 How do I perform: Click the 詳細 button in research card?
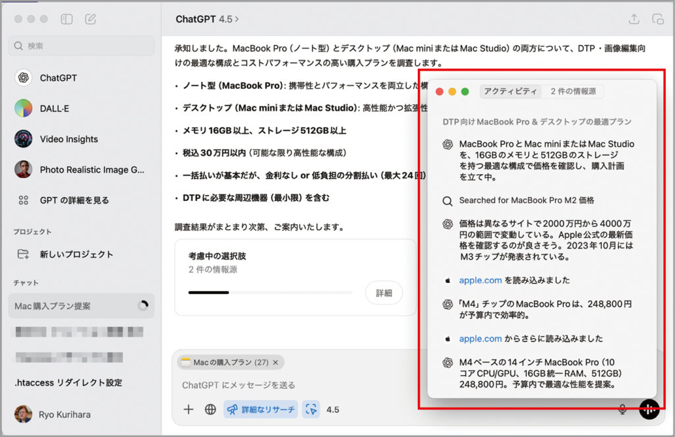click(x=384, y=293)
